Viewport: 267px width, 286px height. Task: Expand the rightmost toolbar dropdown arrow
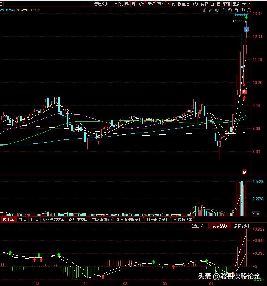coord(250,4)
